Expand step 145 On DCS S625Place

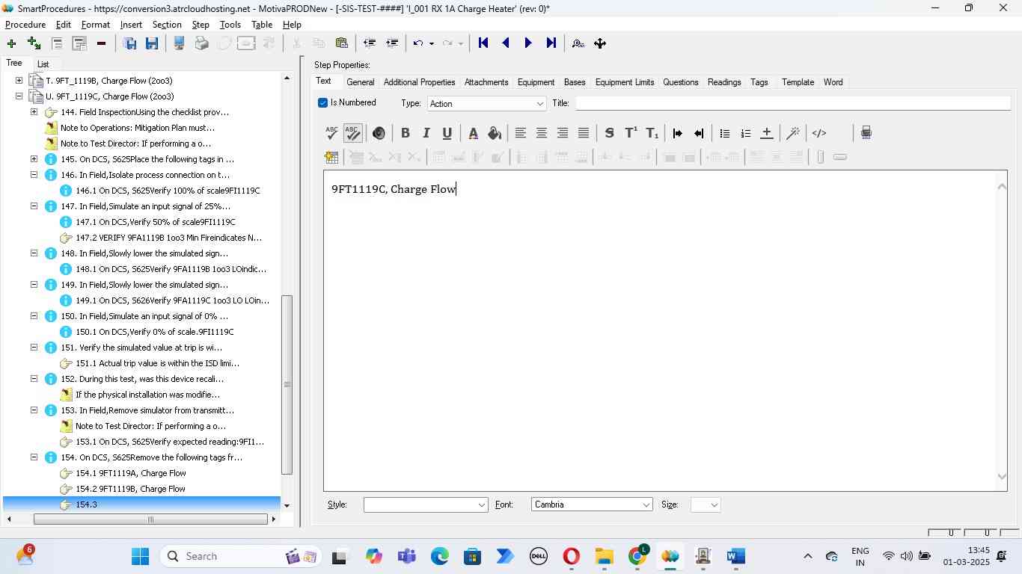(x=34, y=159)
